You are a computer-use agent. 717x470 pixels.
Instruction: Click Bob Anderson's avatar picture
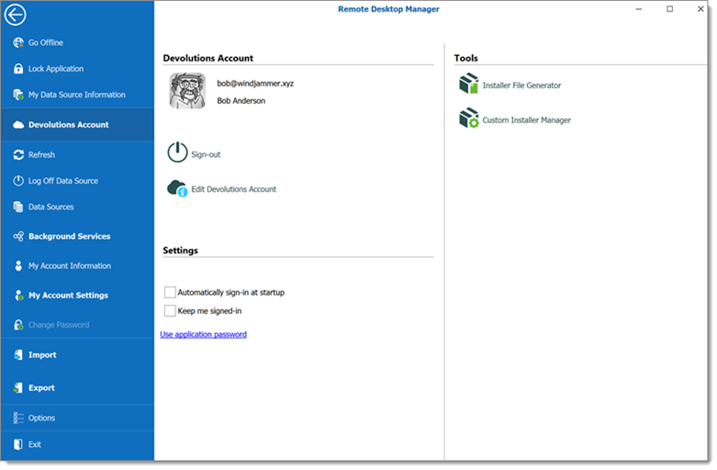187,91
